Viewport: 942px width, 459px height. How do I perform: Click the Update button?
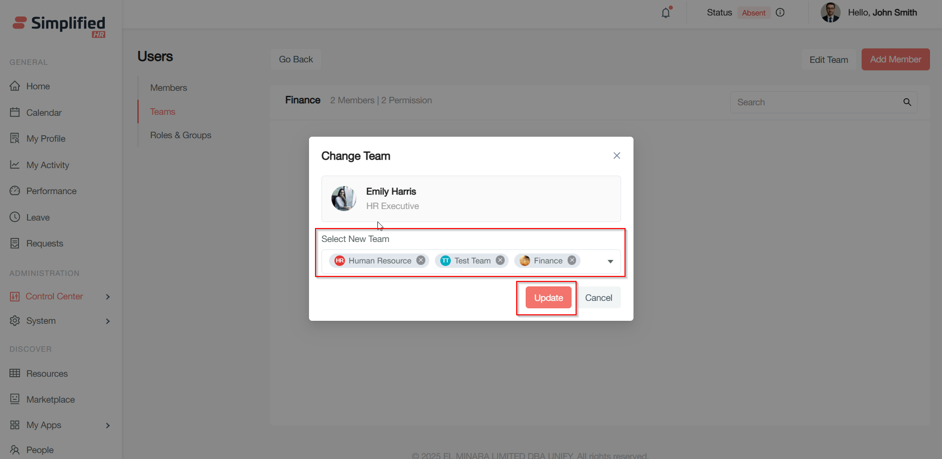pos(548,298)
